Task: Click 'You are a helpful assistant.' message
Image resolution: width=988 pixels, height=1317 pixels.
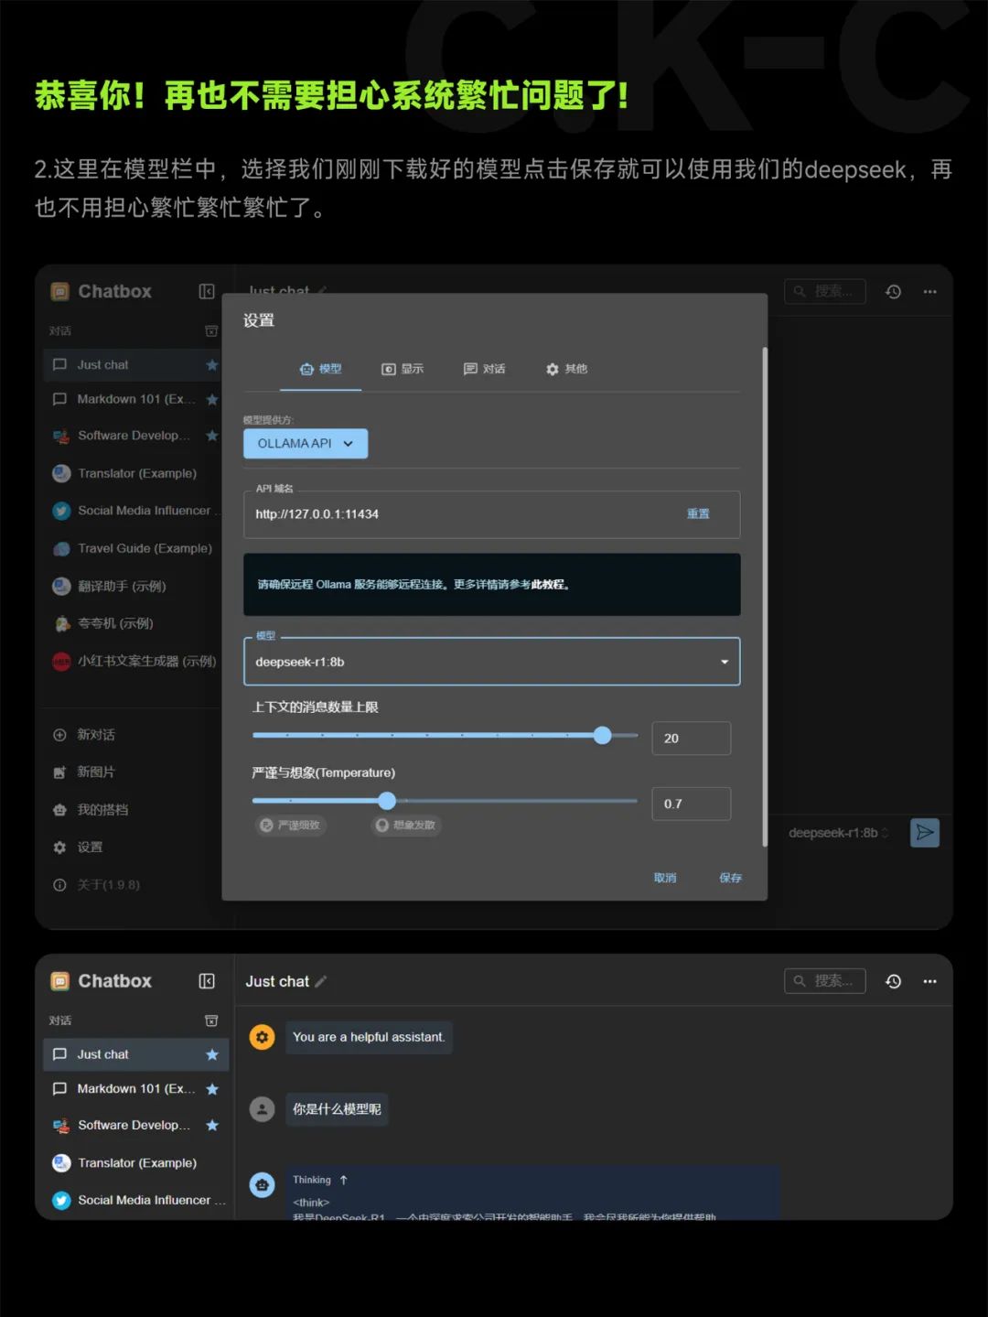Action: click(x=369, y=1037)
